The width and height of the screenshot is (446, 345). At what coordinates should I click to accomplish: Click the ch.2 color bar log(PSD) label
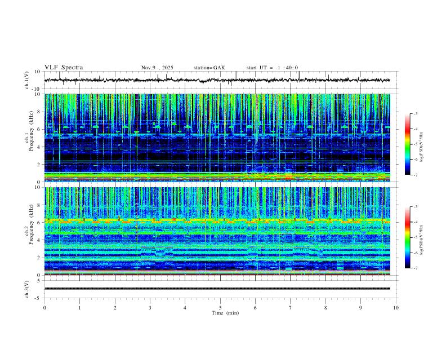[422, 240]
